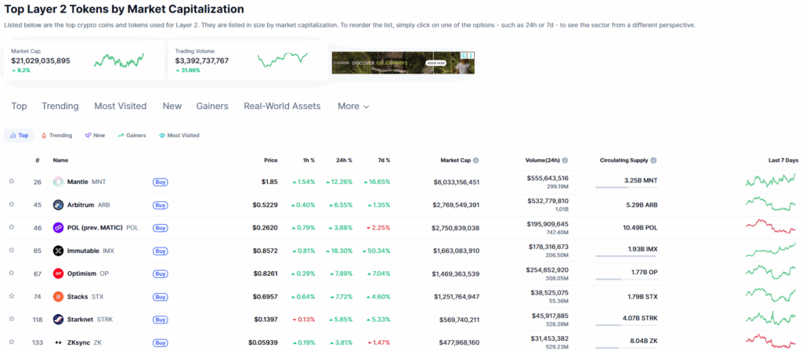This screenshot has height=351, width=802.
Task: Click the Immutable black X logo
Action: [x=58, y=251]
